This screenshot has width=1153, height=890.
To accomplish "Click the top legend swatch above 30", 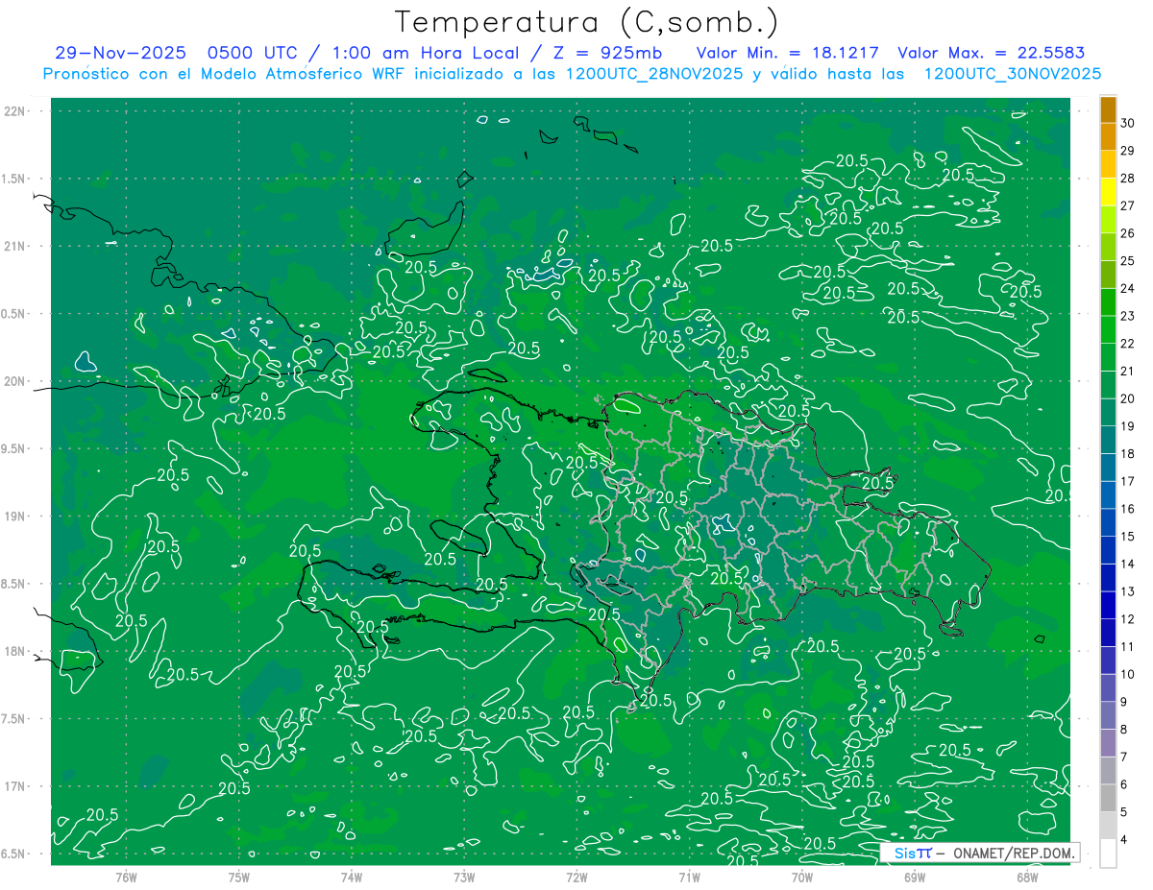I will click(1108, 109).
